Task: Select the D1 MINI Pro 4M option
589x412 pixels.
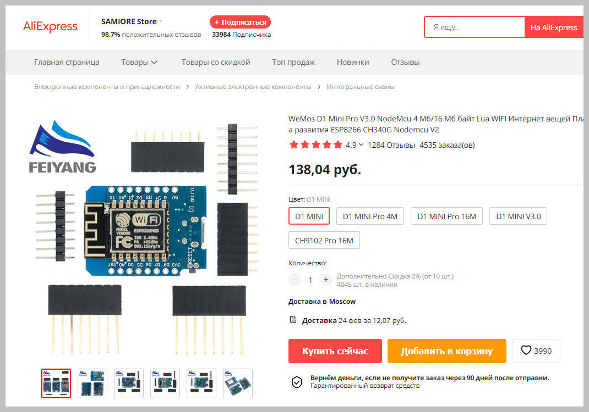Action: [370, 216]
